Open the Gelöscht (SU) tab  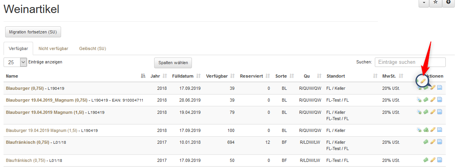click(93, 48)
